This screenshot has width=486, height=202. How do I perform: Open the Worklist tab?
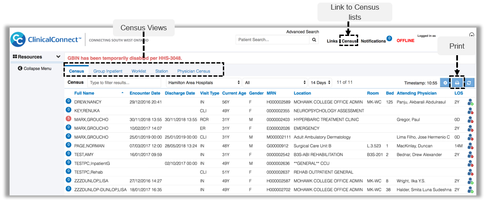(139, 71)
